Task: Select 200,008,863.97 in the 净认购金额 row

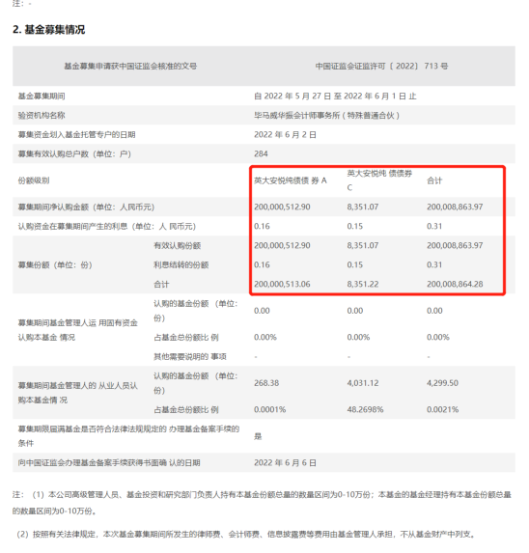Action: click(x=455, y=207)
